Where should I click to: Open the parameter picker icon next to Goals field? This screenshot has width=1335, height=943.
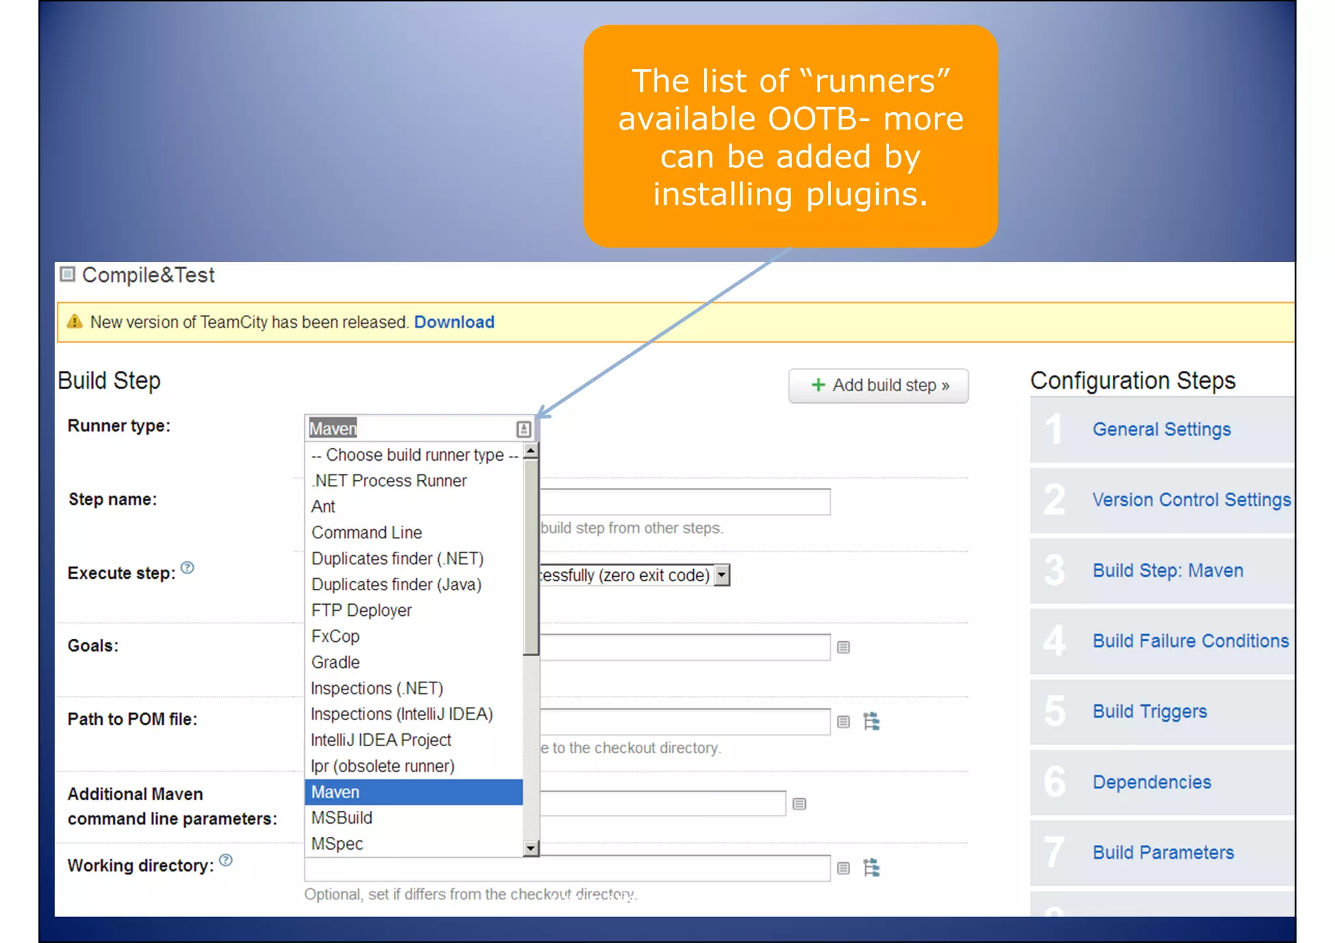point(844,647)
